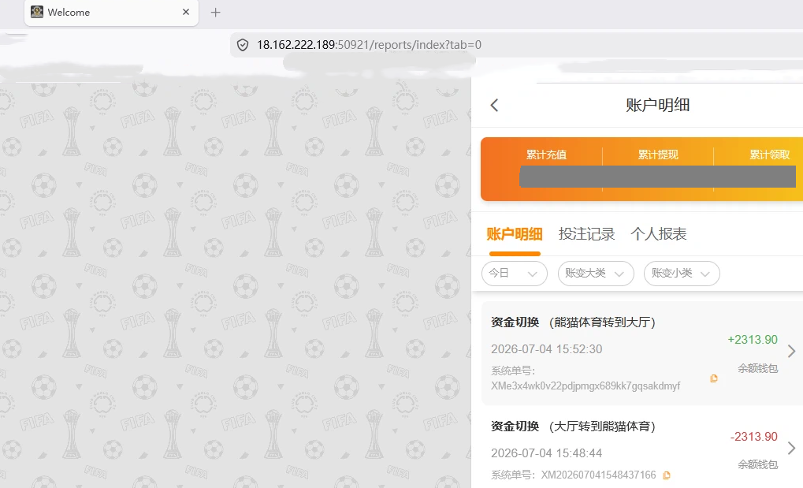803x488 pixels.
Task: Click the 累计充值 summary label
Action: (546, 155)
